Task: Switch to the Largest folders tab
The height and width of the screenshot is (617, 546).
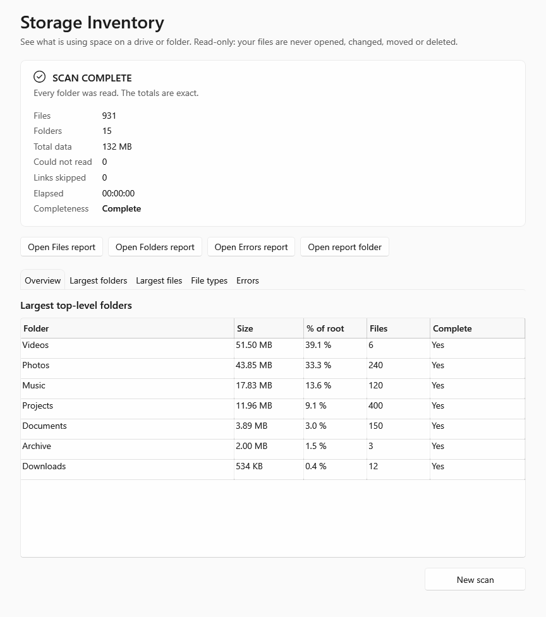Action: [x=99, y=280]
